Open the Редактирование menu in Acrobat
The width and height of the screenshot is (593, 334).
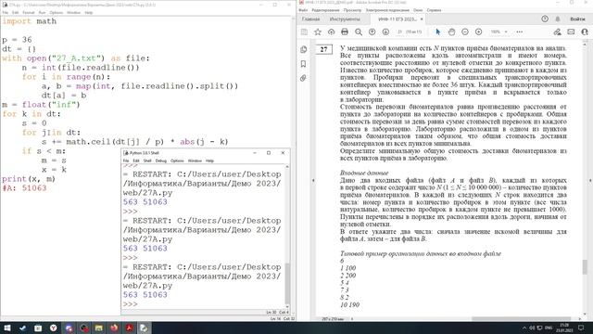click(325, 10)
